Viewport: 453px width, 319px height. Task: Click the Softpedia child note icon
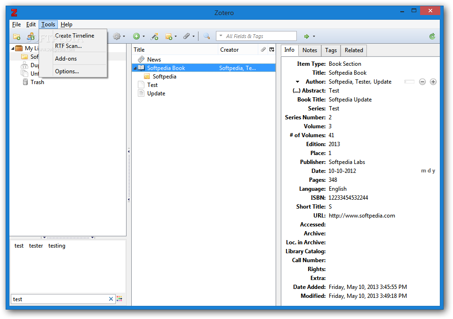click(147, 77)
